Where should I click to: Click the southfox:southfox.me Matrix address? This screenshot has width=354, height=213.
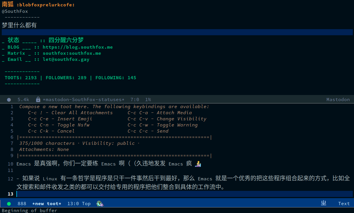click(72, 53)
